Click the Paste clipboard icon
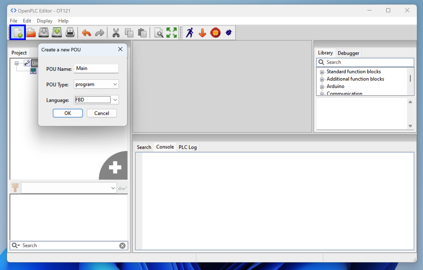 pos(142,33)
